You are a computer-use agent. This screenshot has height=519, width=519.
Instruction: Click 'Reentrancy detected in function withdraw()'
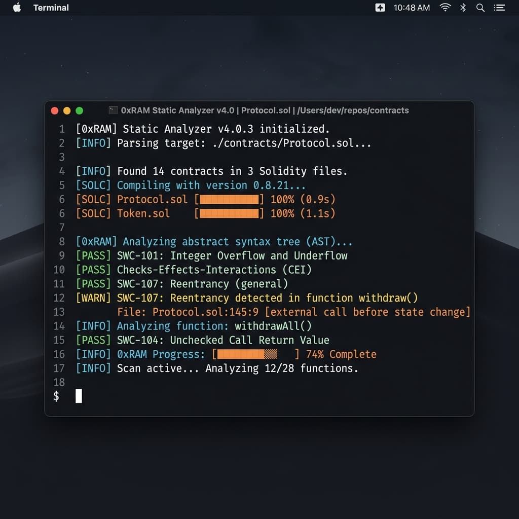tap(294, 298)
